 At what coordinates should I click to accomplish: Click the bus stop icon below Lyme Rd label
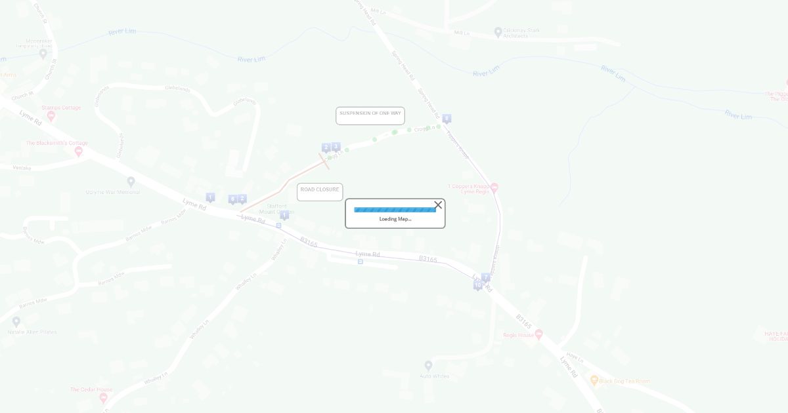click(361, 262)
